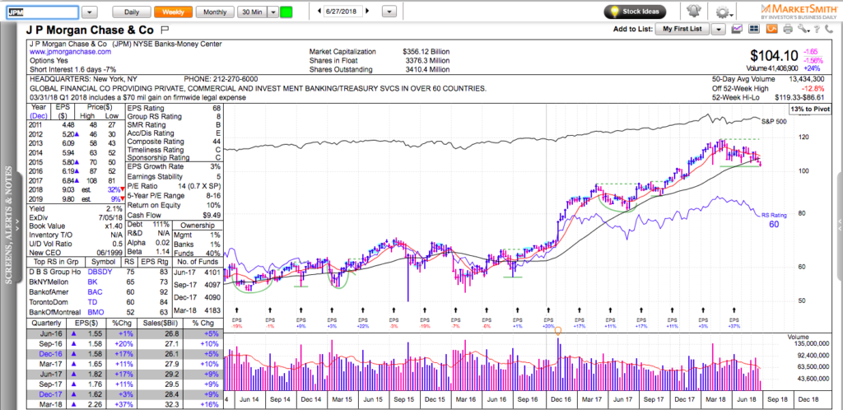Click the EPS +22% earnings marker
Viewport: 843px width, 410px height.
tap(363, 323)
